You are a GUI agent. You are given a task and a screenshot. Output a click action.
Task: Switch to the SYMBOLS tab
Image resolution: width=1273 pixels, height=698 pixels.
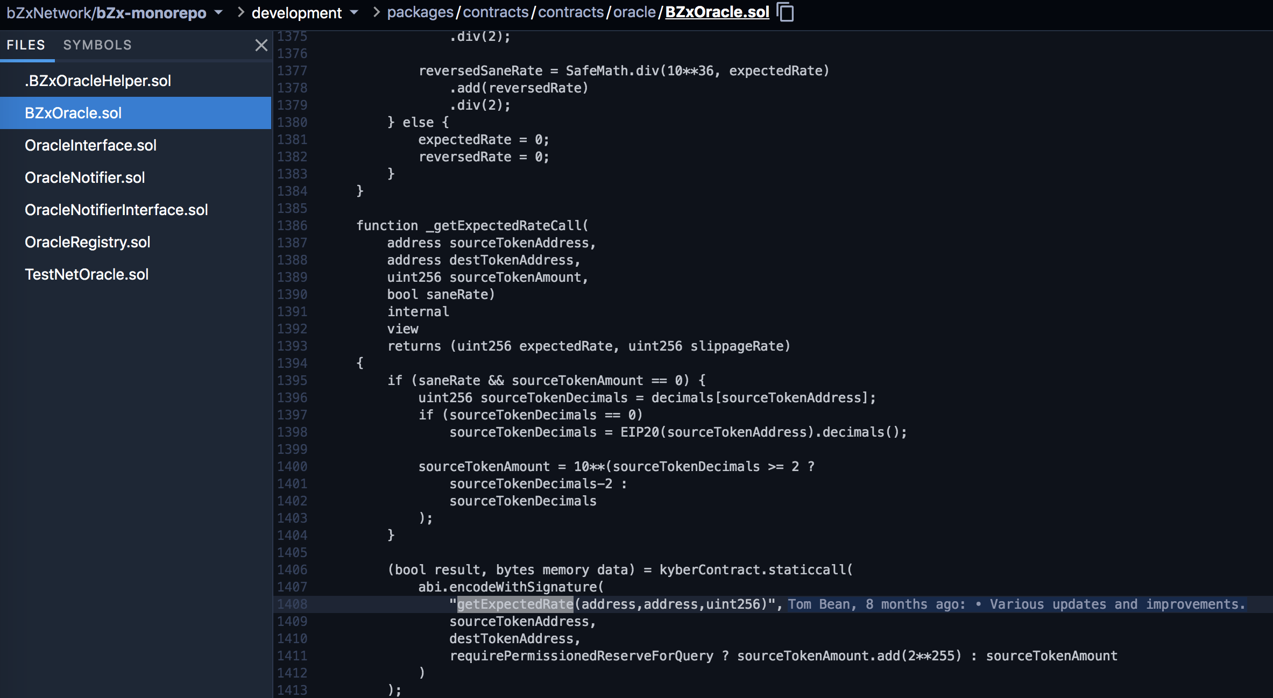(97, 45)
